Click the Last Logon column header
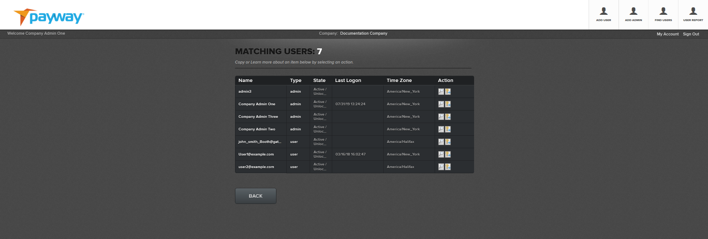708x239 pixels. pos(348,81)
